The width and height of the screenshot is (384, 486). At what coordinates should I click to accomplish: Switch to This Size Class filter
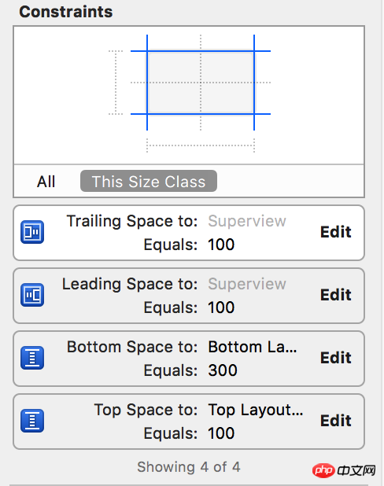point(149,181)
